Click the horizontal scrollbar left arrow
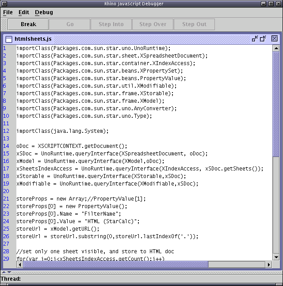Image resolution: width=283 pixels, height=286 pixels. (x=20, y=264)
